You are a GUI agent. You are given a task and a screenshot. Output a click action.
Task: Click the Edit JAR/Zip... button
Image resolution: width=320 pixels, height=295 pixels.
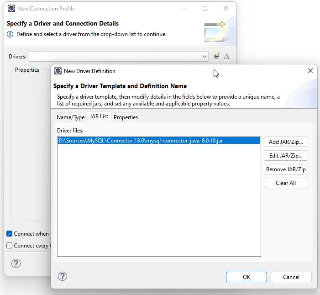click(286, 156)
